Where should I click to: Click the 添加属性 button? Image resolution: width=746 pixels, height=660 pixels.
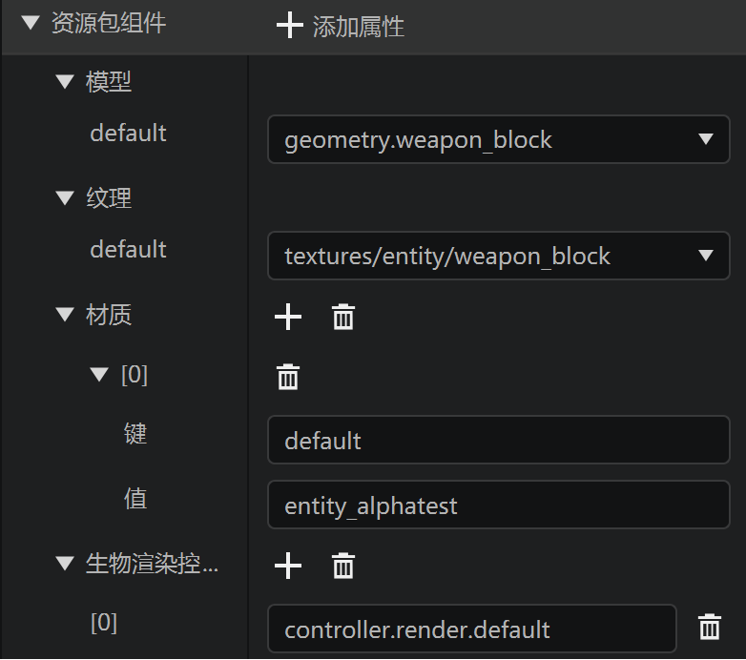pyautogui.click(x=341, y=26)
